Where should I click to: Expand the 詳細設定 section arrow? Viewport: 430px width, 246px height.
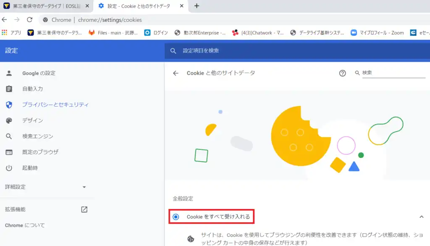[x=84, y=187]
